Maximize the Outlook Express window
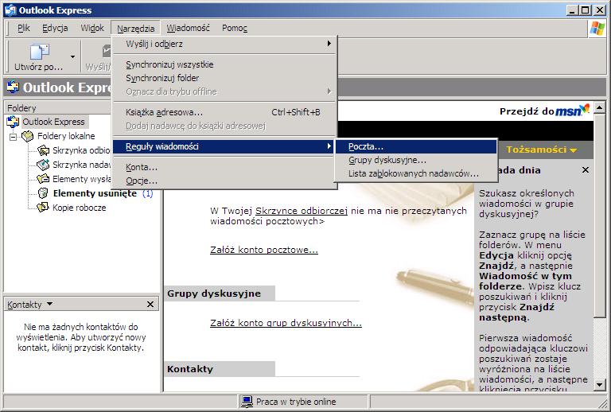The height and width of the screenshot is (412, 611). [x=585, y=10]
